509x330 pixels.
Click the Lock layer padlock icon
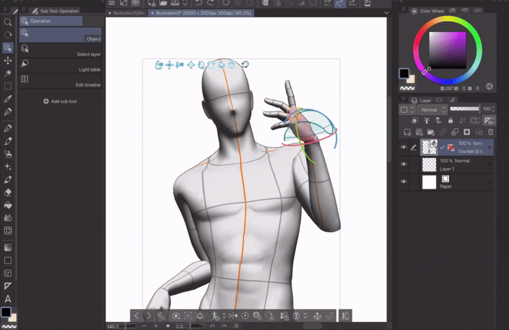pos(451,121)
